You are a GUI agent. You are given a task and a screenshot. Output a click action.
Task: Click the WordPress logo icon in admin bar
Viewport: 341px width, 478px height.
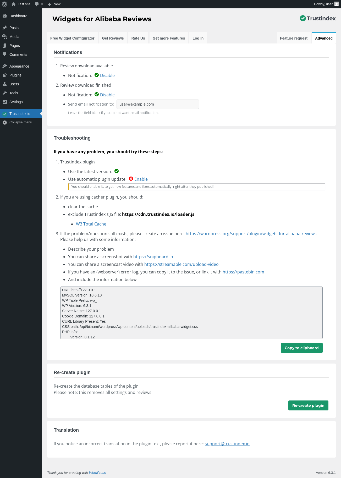(x=4, y=4)
